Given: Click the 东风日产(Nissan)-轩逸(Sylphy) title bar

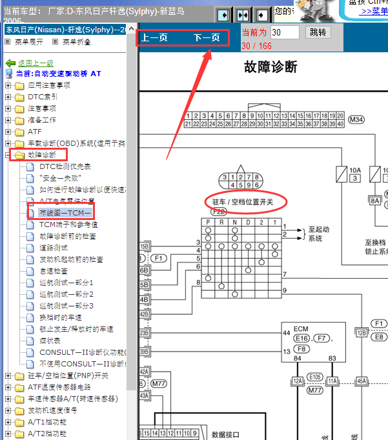Looking at the screenshot, I should [65, 30].
